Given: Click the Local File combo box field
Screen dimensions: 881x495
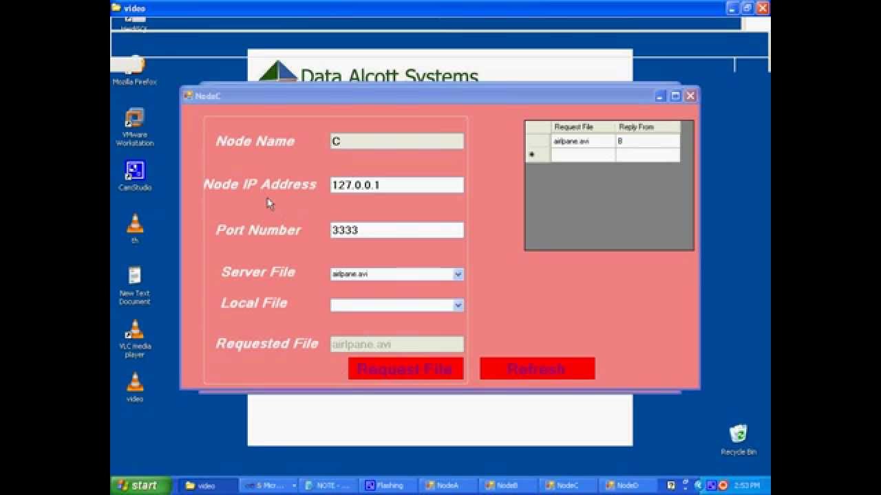Looking at the screenshot, I should pyautogui.click(x=392, y=305).
